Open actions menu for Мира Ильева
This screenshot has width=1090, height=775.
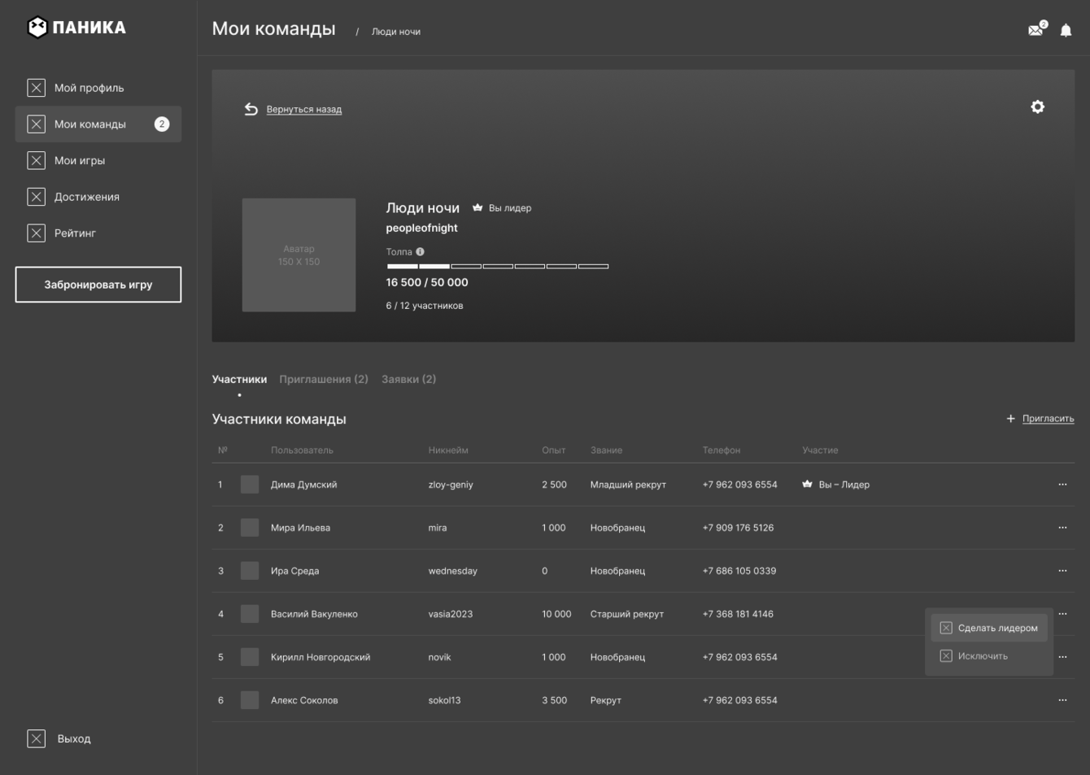1062,528
